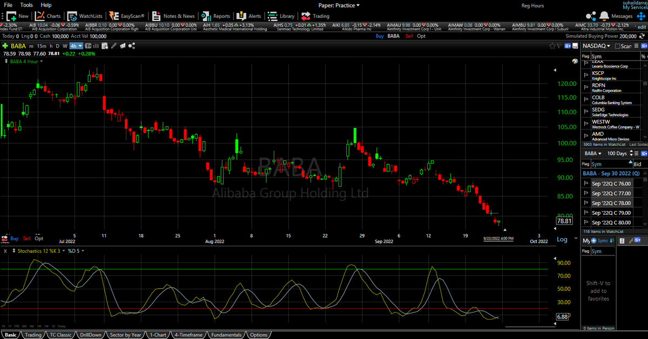Click Opt in the trading bar
Viewport: 648px width, 339px height.
(x=421, y=36)
